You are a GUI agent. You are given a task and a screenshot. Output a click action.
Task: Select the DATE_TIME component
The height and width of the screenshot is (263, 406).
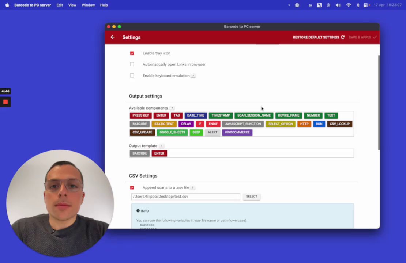coord(195,115)
